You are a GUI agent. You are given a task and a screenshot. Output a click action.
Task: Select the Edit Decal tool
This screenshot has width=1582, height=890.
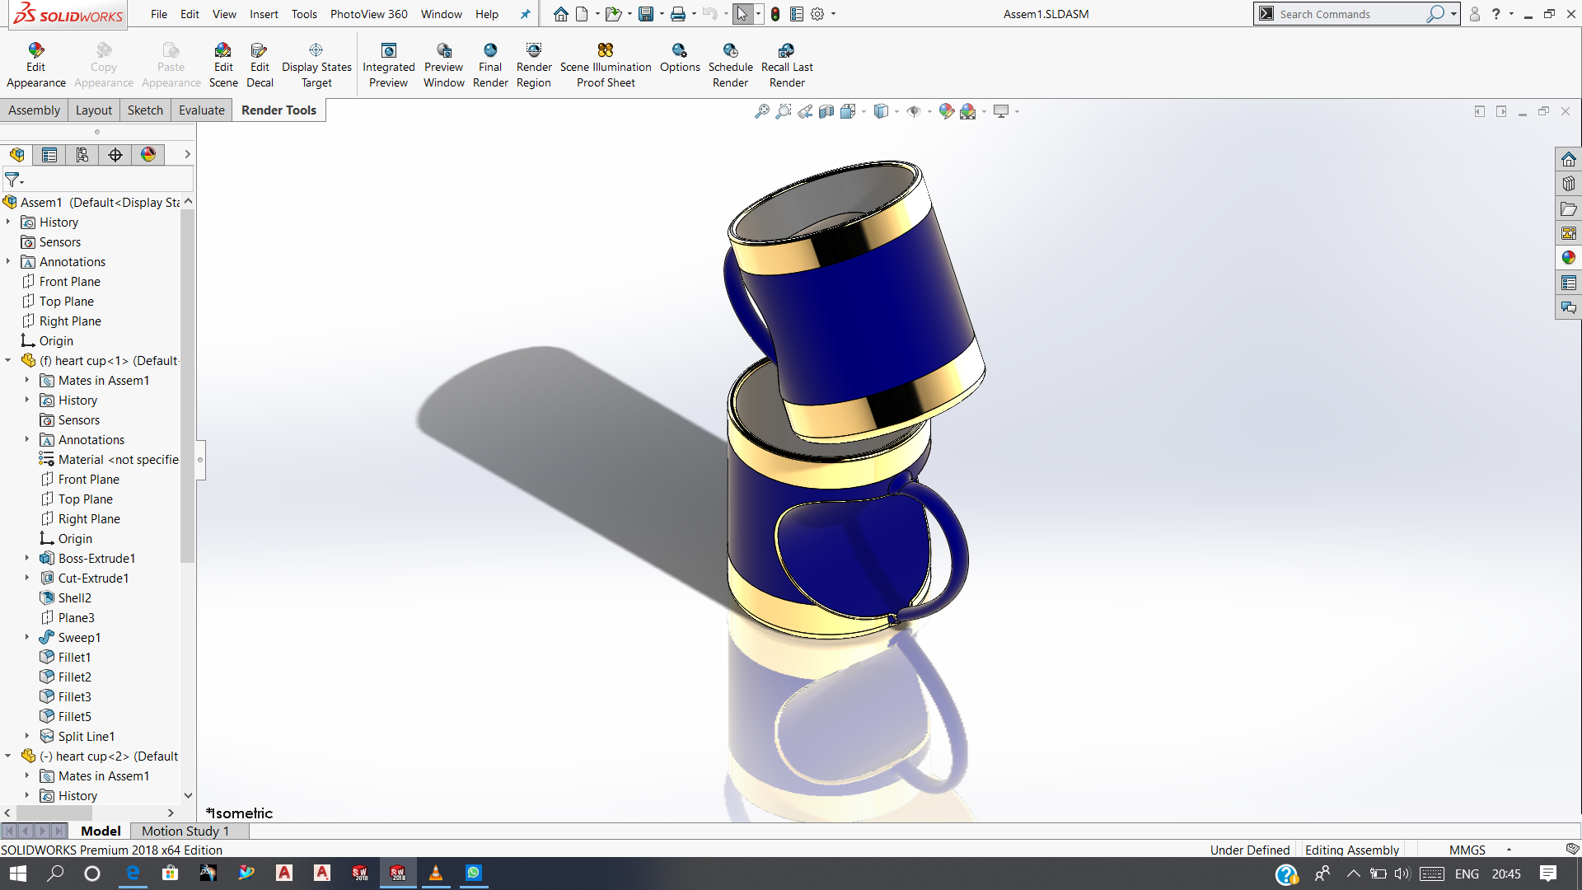click(x=260, y=65)
